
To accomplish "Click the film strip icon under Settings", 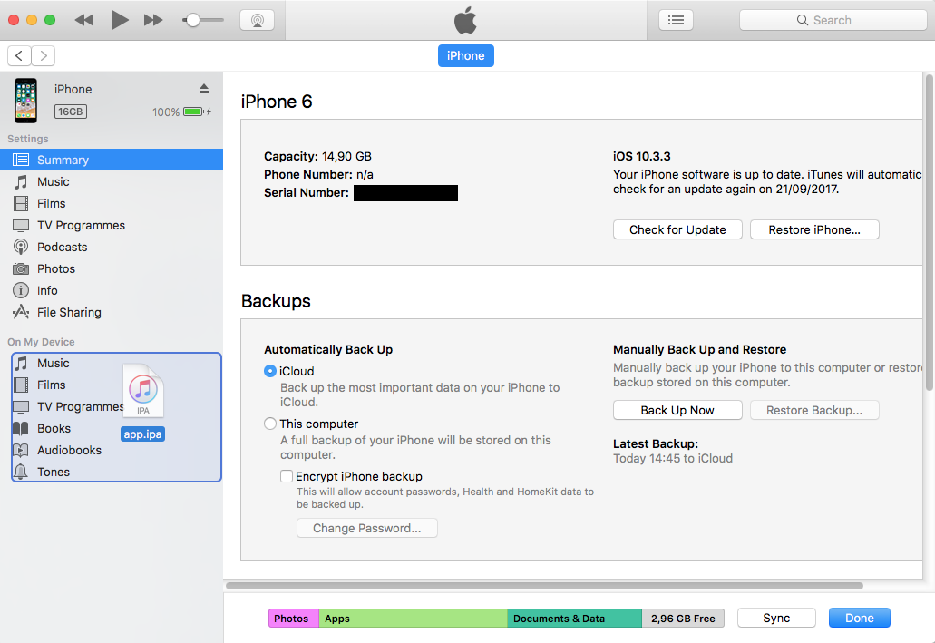I will 21,203.
